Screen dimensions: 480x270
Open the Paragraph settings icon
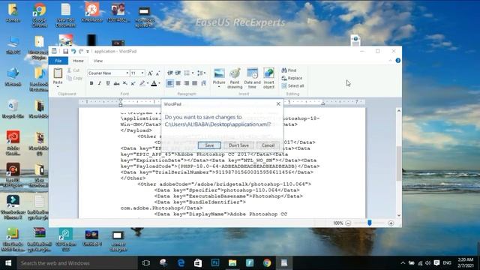pos(203,83)
